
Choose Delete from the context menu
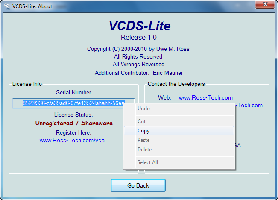(179, 150)
